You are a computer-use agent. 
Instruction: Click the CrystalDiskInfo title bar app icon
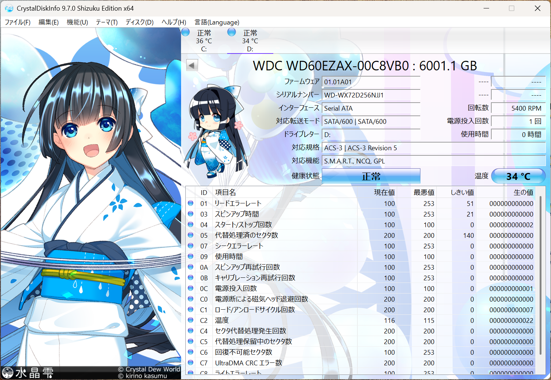click(9, 8)
